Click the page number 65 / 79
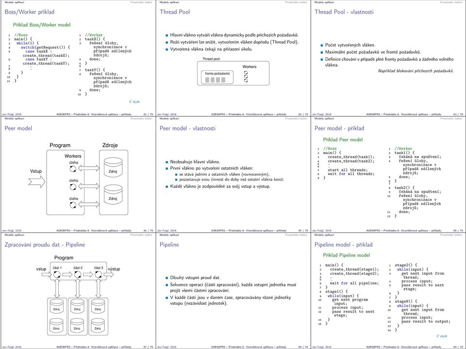 pyautogui.click(x=303, y=231)
